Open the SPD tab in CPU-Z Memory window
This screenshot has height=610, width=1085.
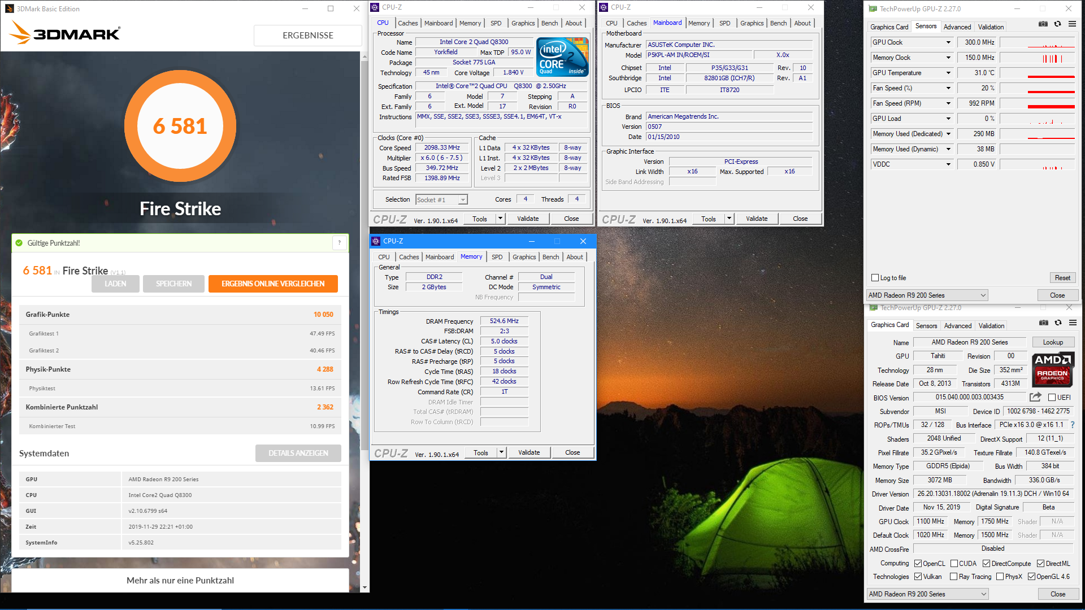(x=497, y=257)
